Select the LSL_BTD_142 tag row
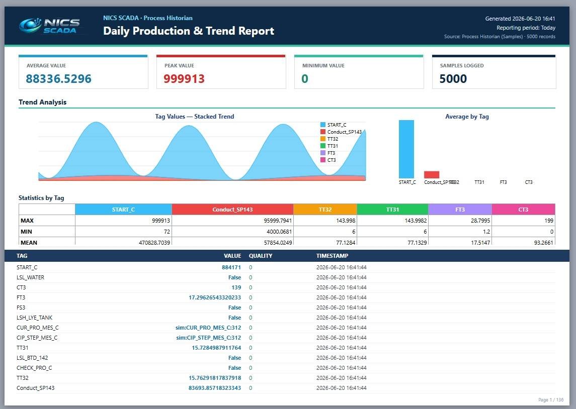 [286, 358]
